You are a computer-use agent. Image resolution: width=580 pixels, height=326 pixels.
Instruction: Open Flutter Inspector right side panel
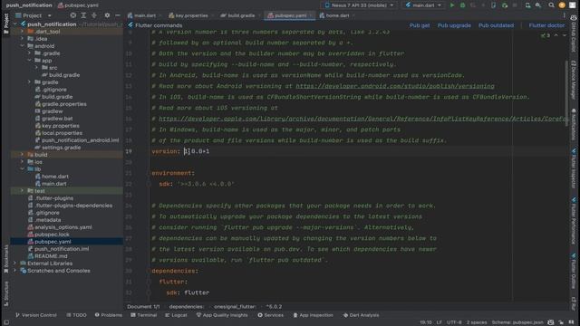pyautogui.click(x=574, y=168)
